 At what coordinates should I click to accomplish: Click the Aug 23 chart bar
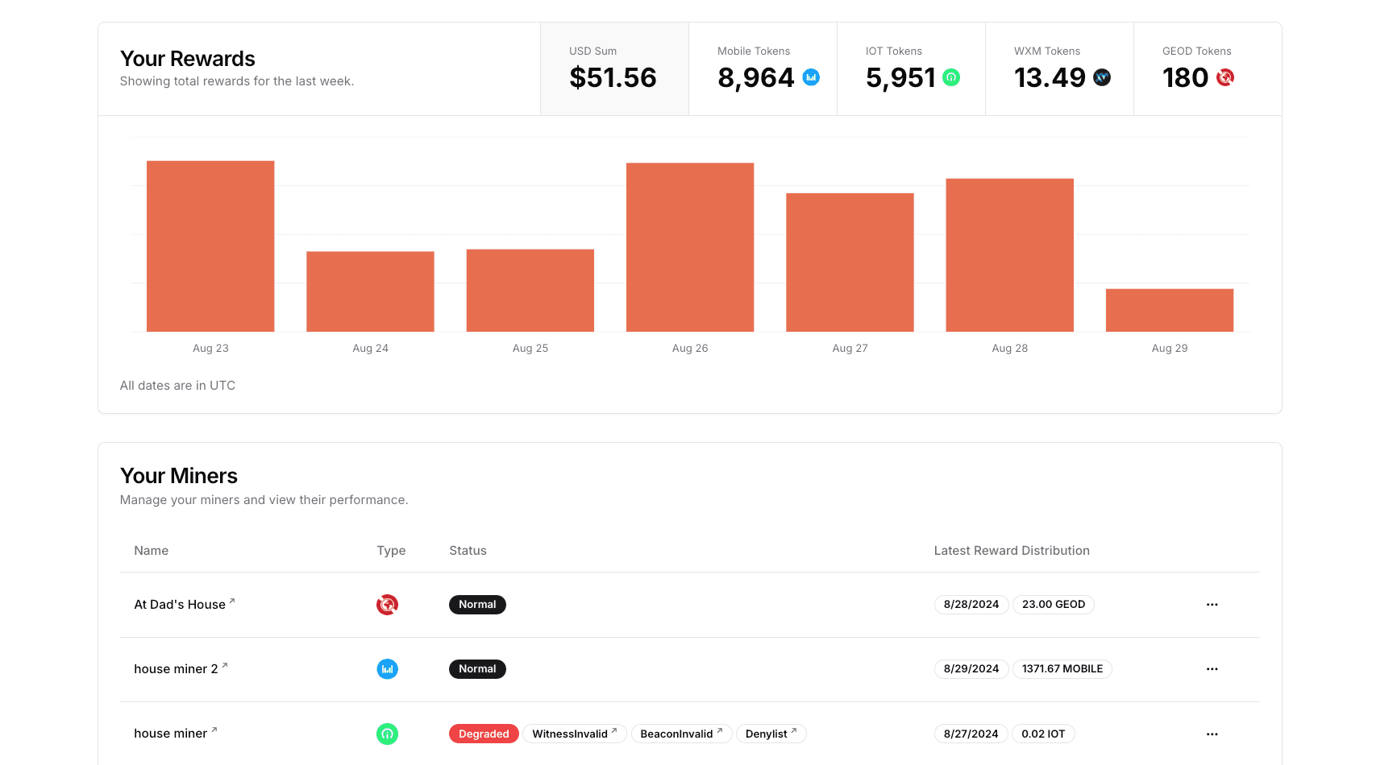tap(210, 246)
